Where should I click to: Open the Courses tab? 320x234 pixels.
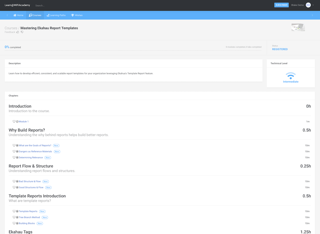pyautogui.click(x=35, y=15)
